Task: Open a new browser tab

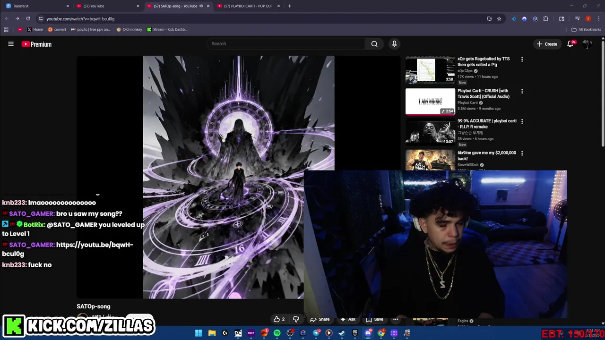Action: 289,6
